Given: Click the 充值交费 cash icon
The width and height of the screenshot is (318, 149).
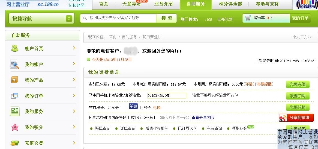Looking at the screenshot, I should pyautogui.click(x=15, y=143).
